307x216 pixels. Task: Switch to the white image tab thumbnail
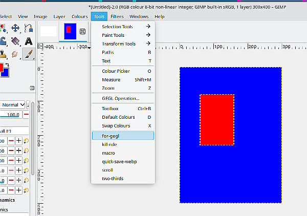point(49,31)
